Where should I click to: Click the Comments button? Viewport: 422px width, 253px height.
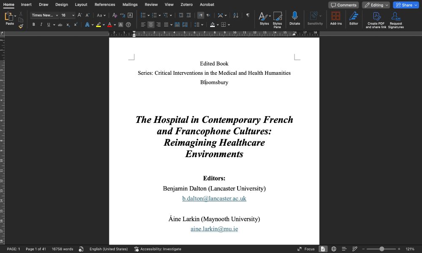344,5
